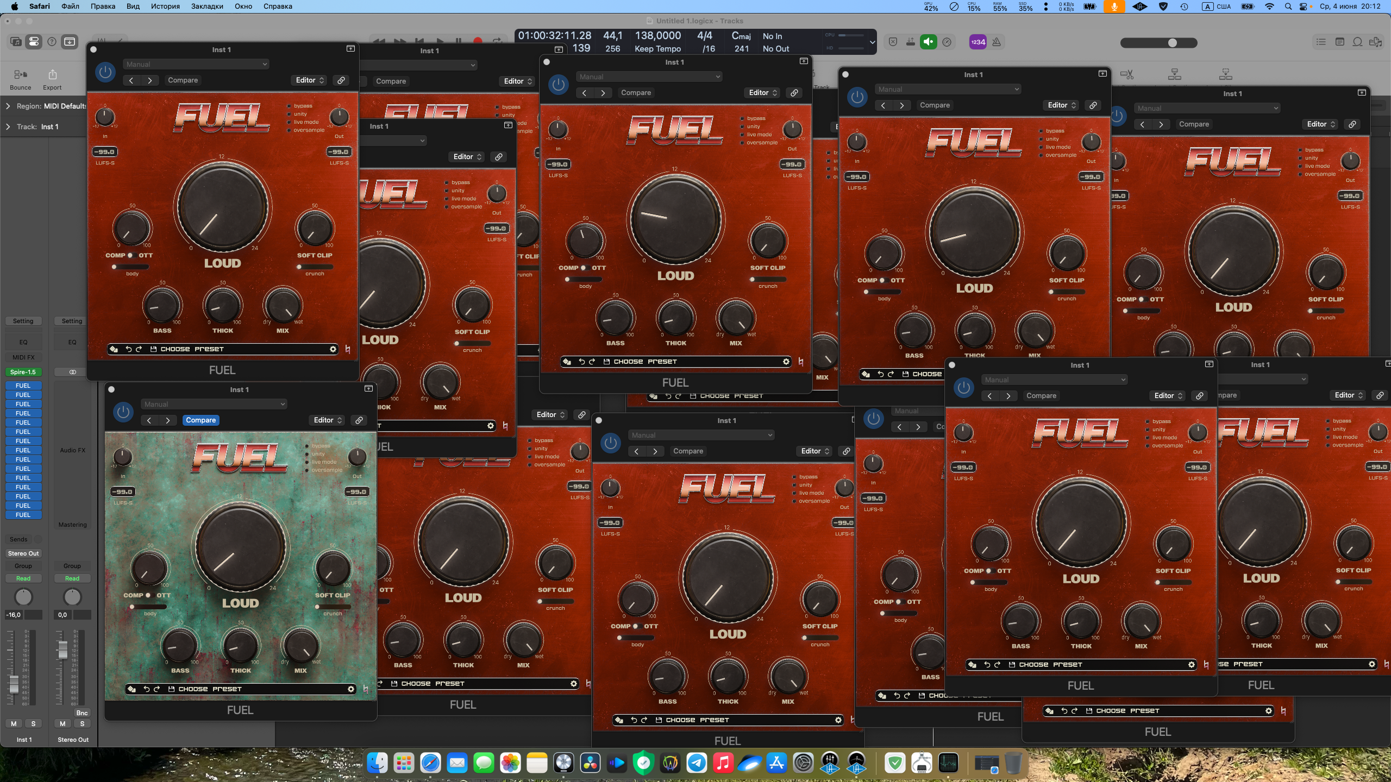1391x782 pixels.
Task: Open the List Editors icon
Action: click(x=1321, y=42)
